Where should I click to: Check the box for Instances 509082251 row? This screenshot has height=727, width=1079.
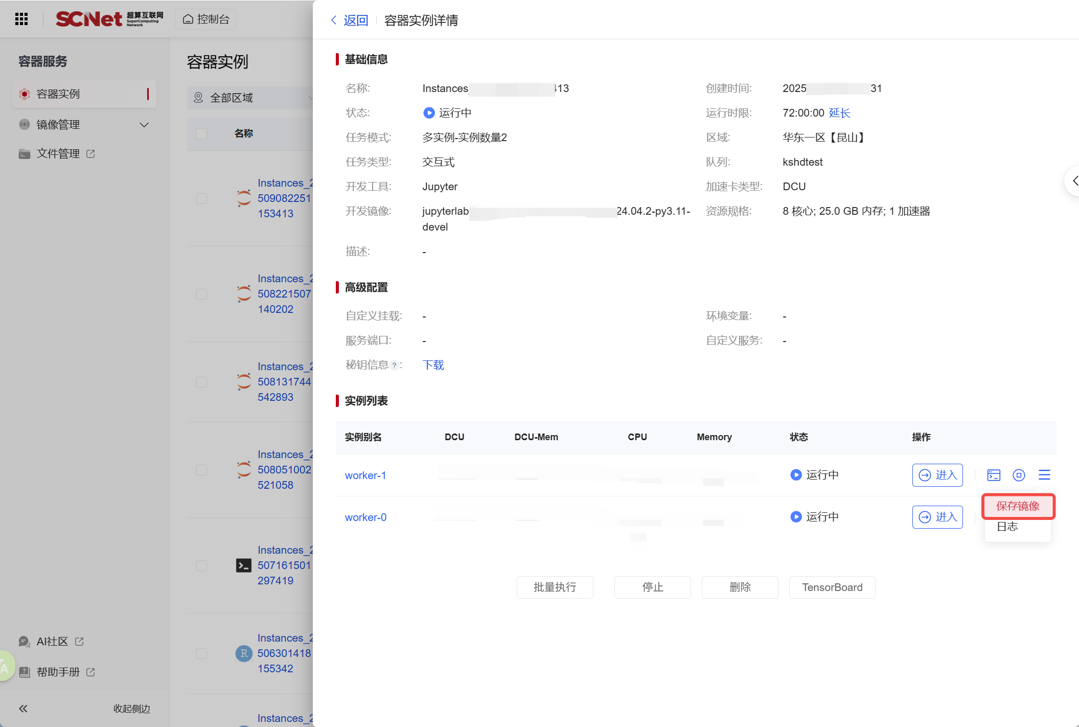(202, 198)
